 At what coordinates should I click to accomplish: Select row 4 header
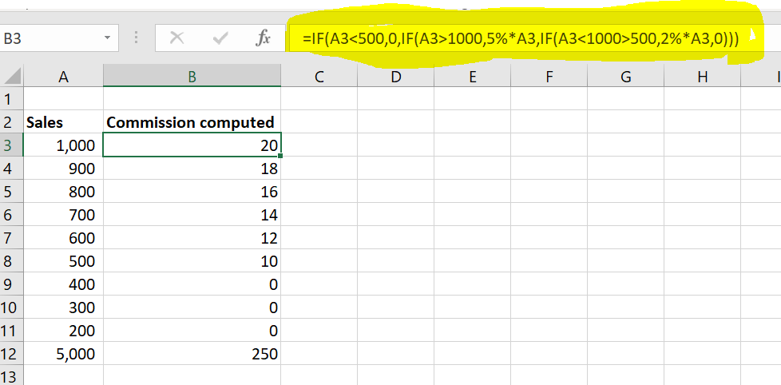point(11,169)
